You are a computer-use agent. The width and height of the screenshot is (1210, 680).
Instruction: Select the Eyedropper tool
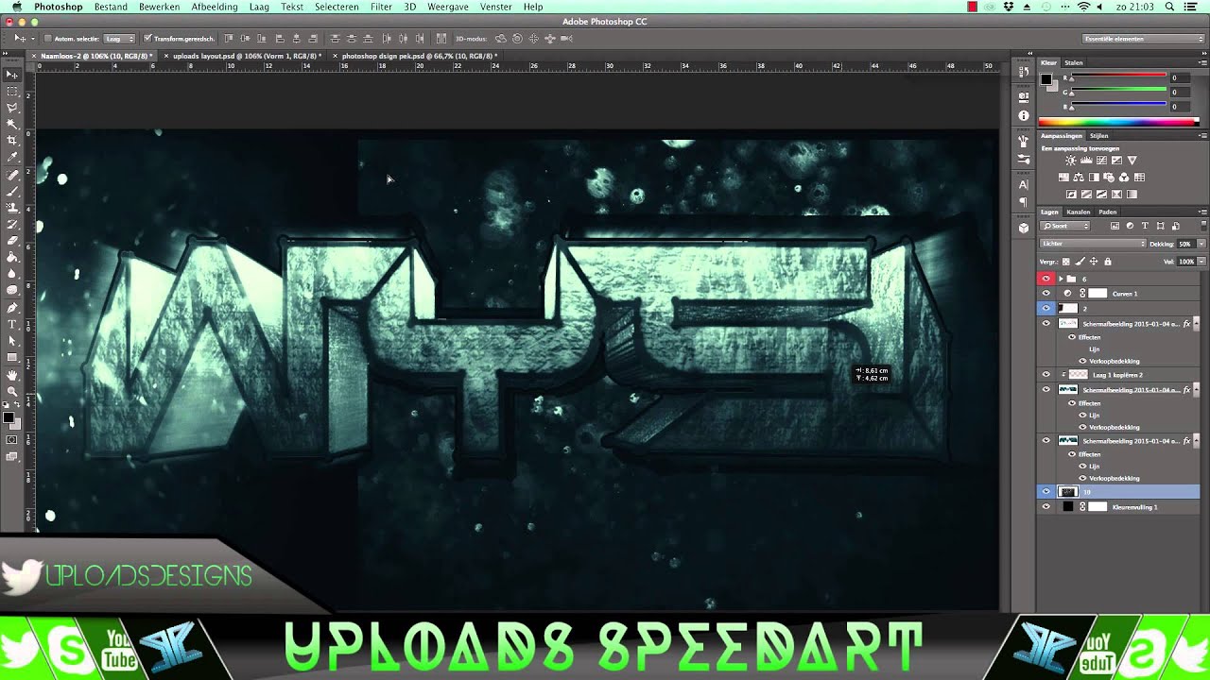click(12, 158)
